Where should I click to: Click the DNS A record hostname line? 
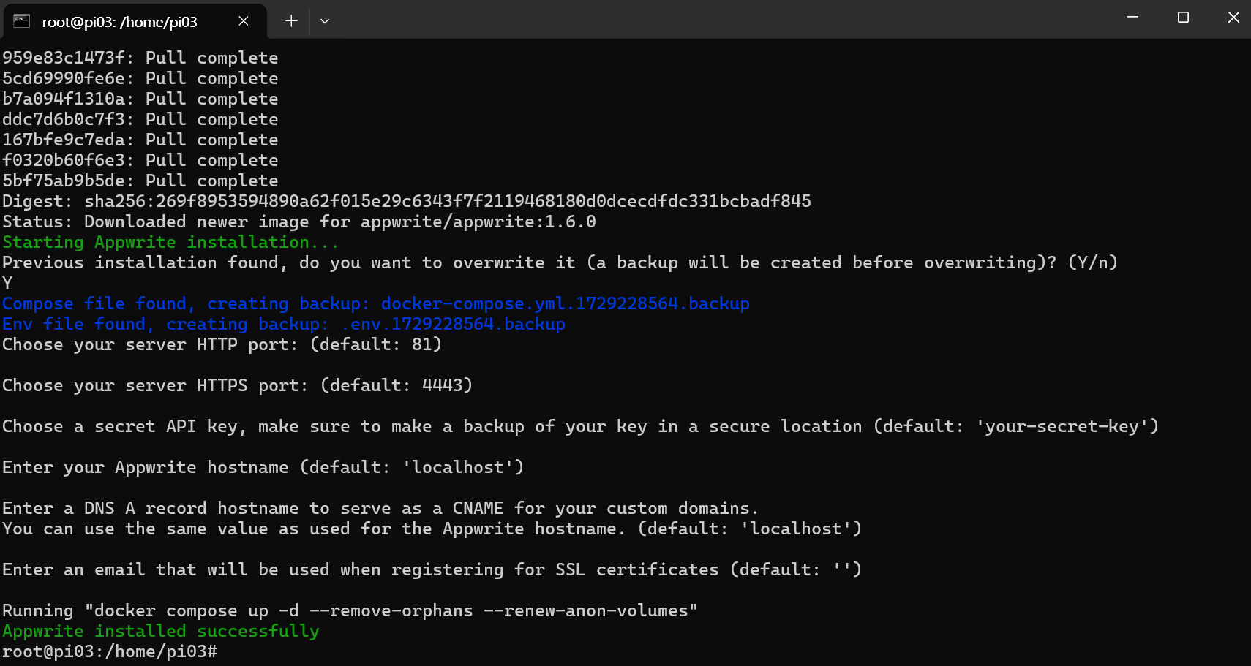click(x=380, y=508)
